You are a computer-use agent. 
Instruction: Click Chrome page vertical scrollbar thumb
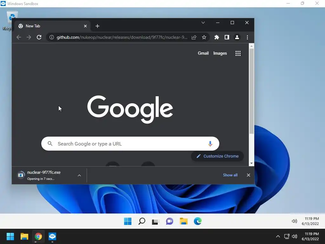pyautogui.click(x=251, y=91)
